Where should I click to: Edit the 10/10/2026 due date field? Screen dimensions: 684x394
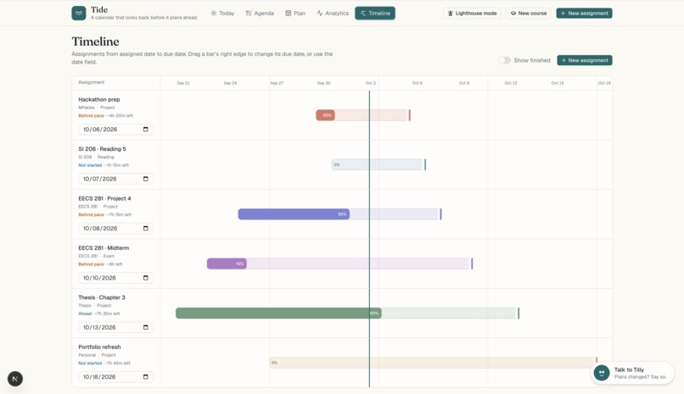115,278
